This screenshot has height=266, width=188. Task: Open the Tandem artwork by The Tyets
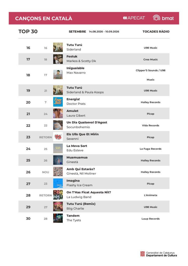[58, 218]
